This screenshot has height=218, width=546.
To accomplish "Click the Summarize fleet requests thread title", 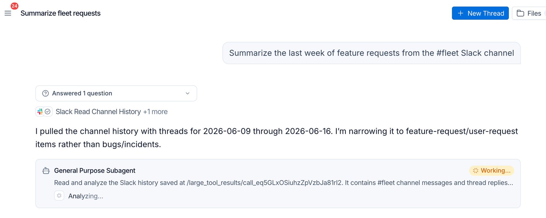I will (x=61, y=13).
